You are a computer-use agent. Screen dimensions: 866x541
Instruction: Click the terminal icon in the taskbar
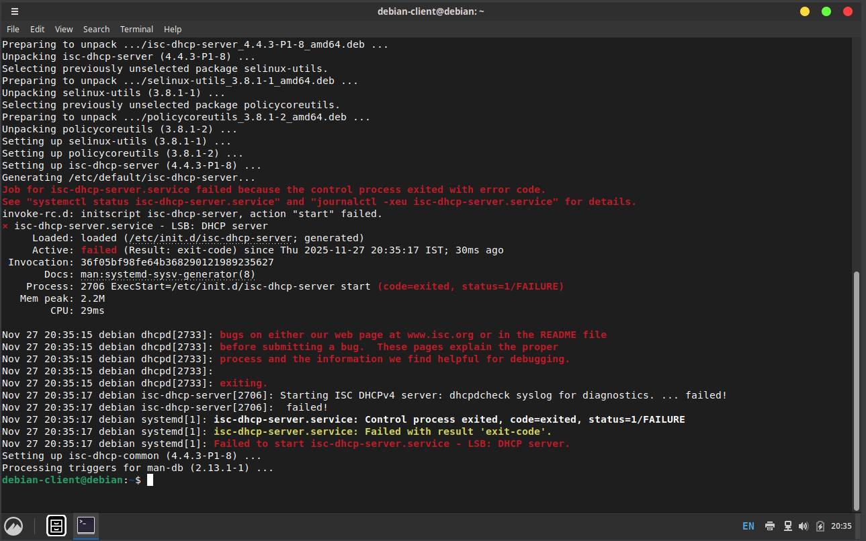[x=86, y=526]
